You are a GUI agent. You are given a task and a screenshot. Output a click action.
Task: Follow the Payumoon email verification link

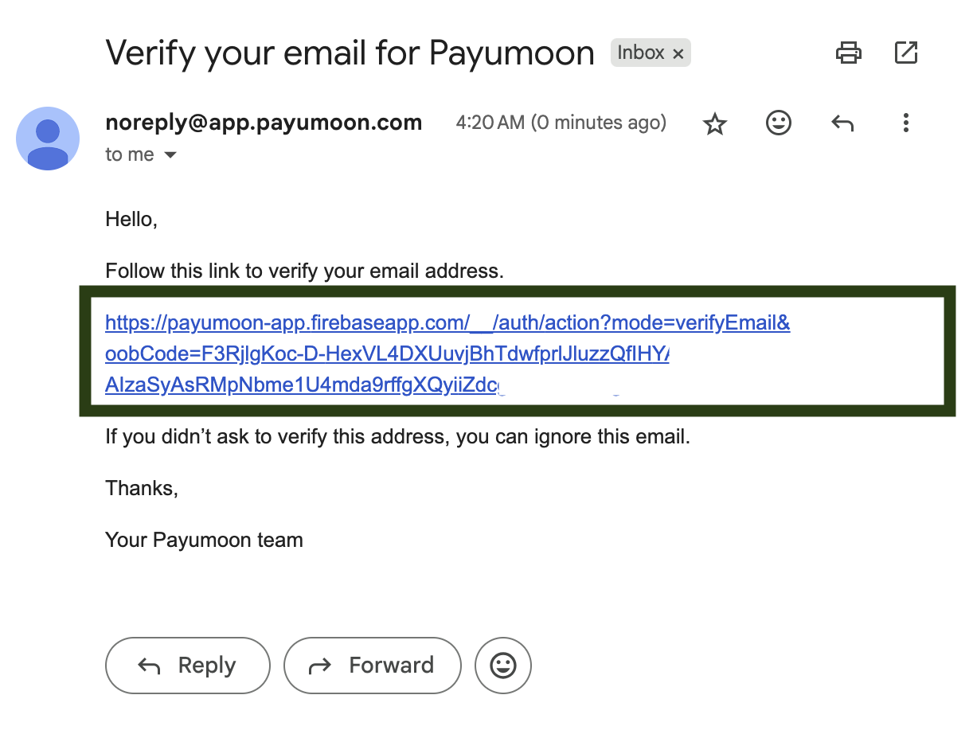coord(447,323)
